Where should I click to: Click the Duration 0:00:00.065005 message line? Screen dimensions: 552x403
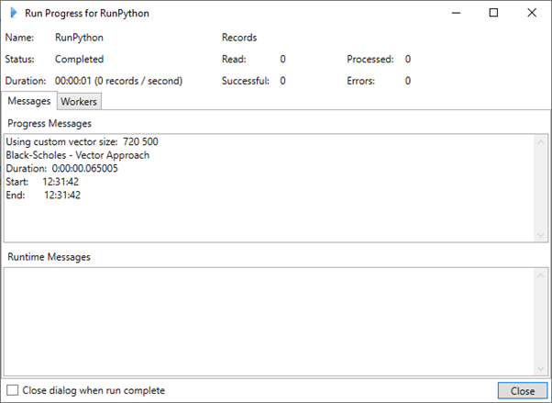[x=62, y=169]
